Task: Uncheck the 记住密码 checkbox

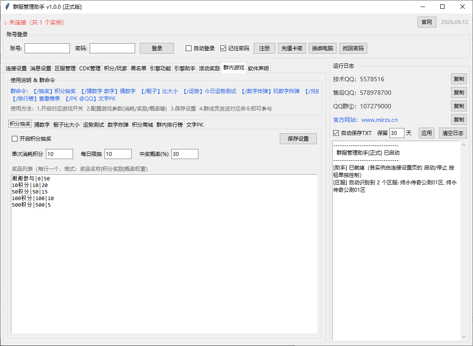Action: [x=223, y=48]
